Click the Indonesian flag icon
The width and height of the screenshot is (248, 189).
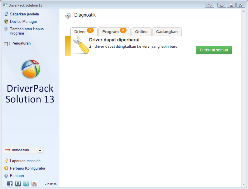tap(7, 150)
